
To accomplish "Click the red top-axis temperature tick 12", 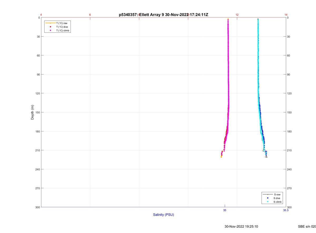I will 237,15.
